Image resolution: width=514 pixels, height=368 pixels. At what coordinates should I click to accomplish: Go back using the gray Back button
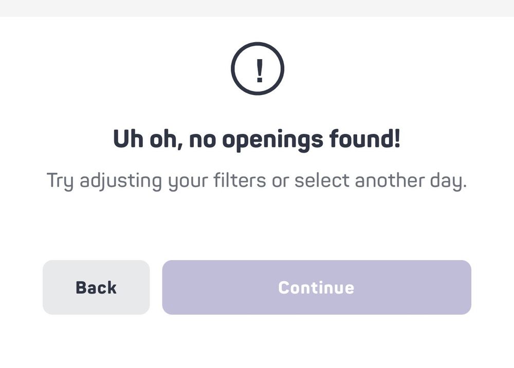click(x=96, y=287)
